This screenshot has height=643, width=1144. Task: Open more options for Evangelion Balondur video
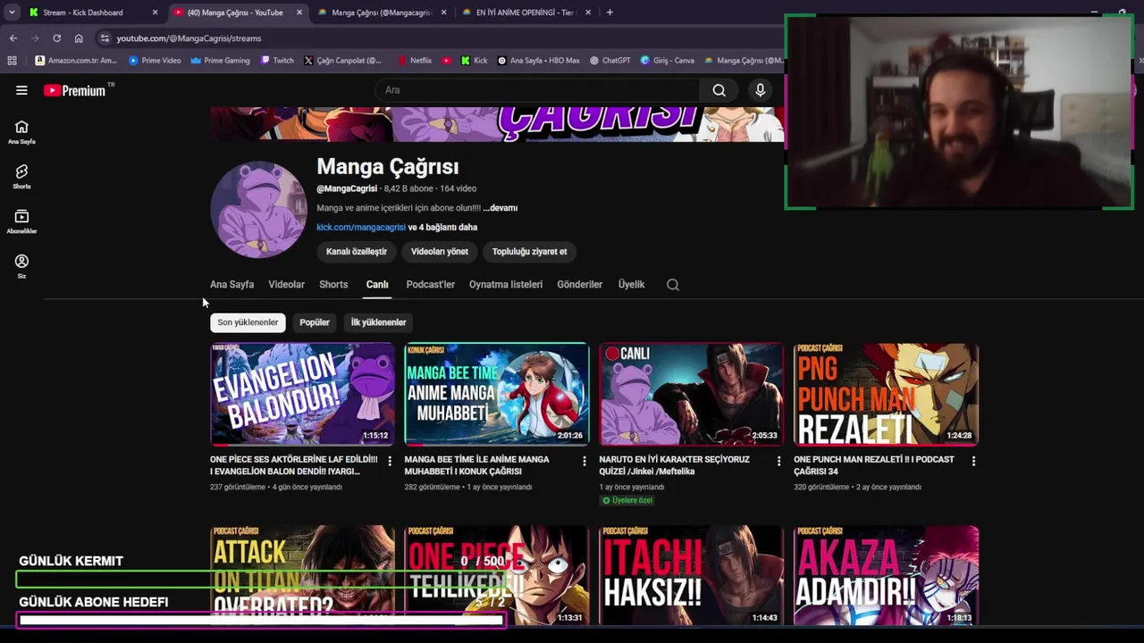pos(390,462)
